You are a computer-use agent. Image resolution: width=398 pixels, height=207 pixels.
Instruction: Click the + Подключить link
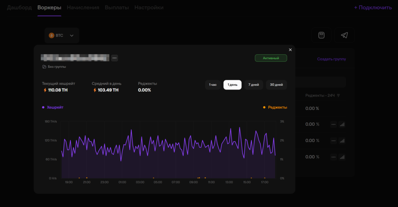pos(373,8)
